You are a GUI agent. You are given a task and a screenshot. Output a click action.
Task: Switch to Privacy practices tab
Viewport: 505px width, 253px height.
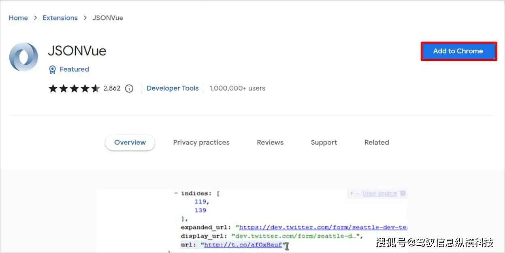click(x=201, y=143)
